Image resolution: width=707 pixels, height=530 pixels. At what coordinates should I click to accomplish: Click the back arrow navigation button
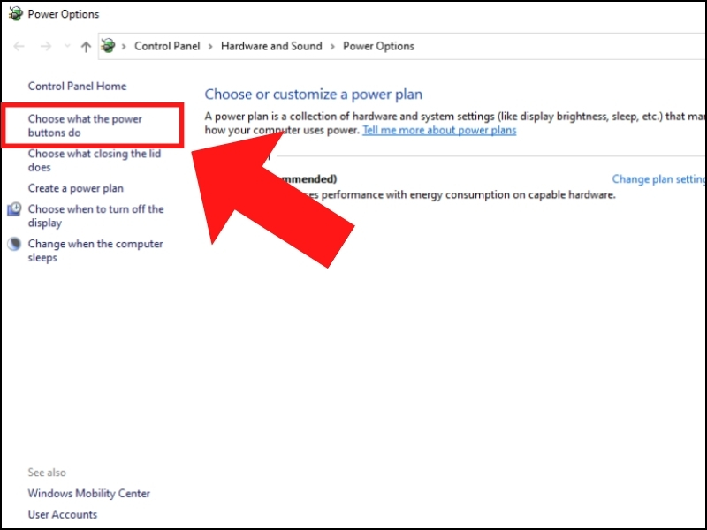pyautogui.click(x=19, y=47)
